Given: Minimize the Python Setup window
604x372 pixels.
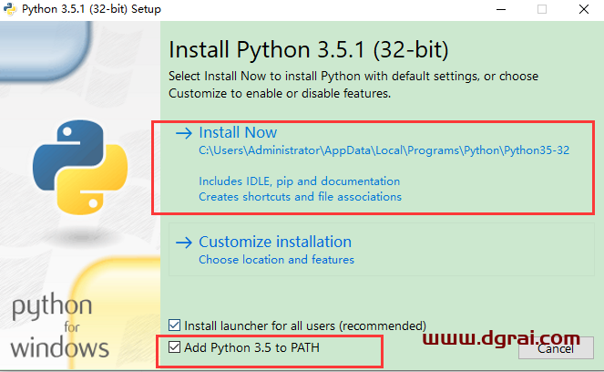Looking at the screenshot, I should pos(501,9).
